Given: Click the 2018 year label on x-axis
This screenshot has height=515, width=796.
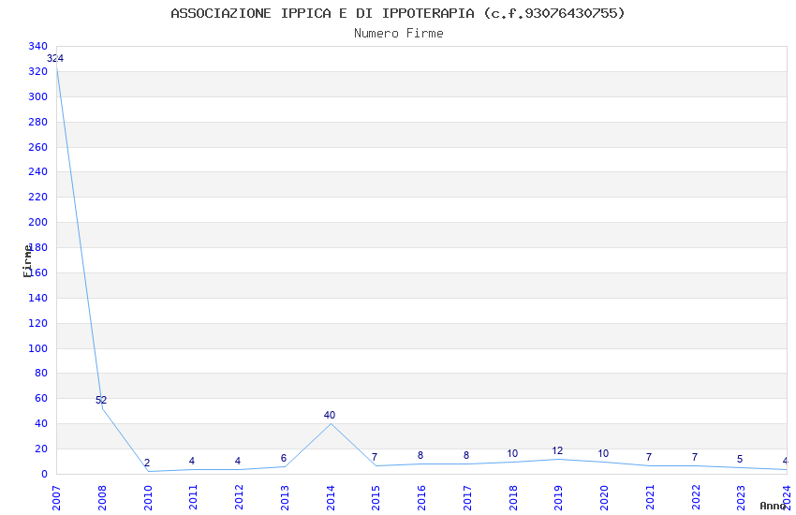Looking at the screenshot, I should (513, 497).
